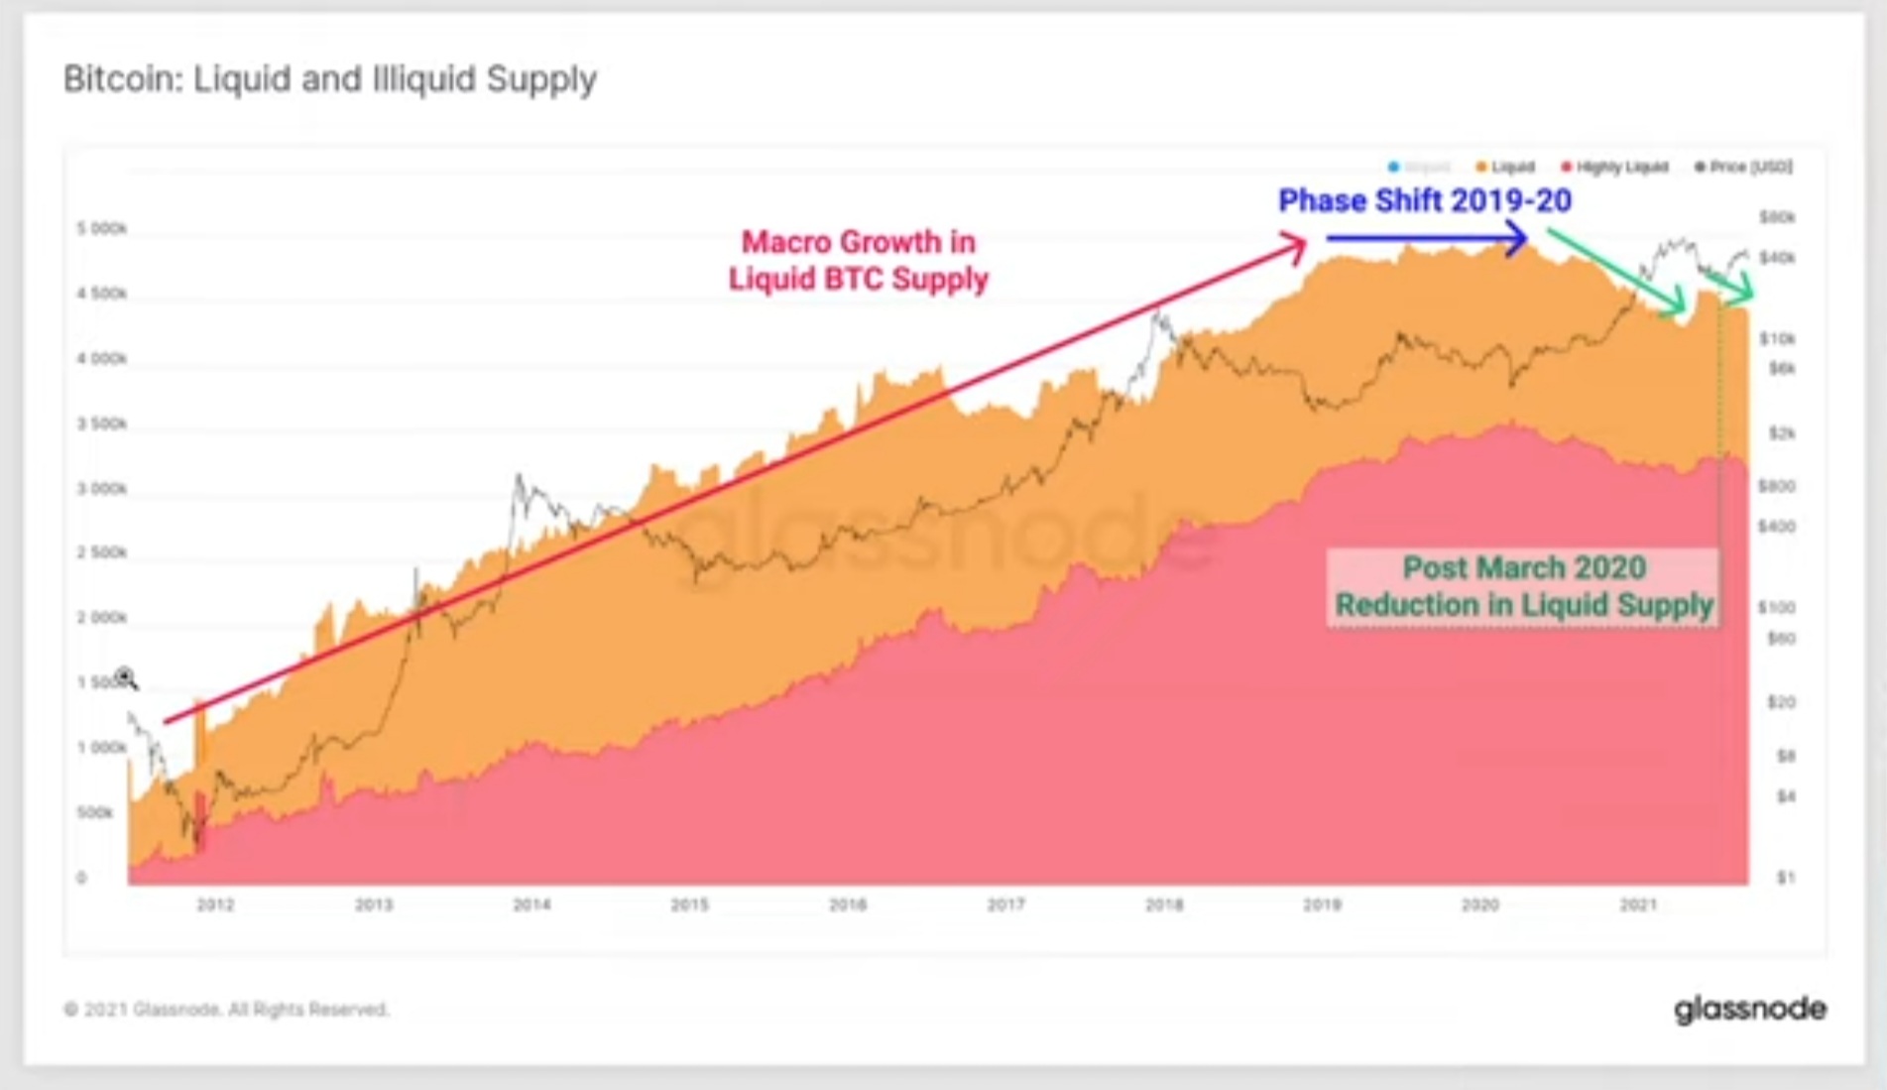The image size is (1887, 1090).
Task: Click the Post March 2020 Reduction box
Action: (x=1523, y=586)
